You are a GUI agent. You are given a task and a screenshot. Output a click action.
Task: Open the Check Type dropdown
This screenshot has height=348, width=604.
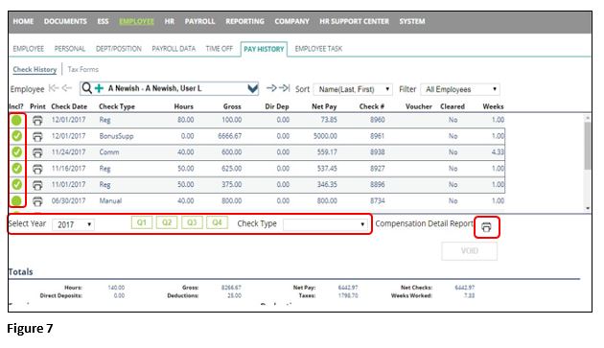coord(325,224)
